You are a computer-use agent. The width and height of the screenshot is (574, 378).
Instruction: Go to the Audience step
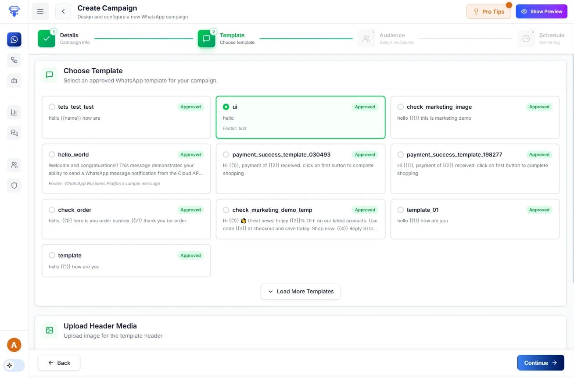coord(366,39)
